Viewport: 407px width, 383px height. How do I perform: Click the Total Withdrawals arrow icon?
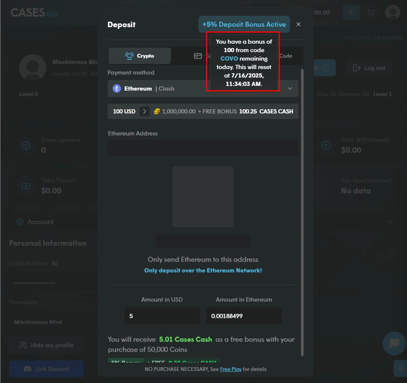point(326,146)
